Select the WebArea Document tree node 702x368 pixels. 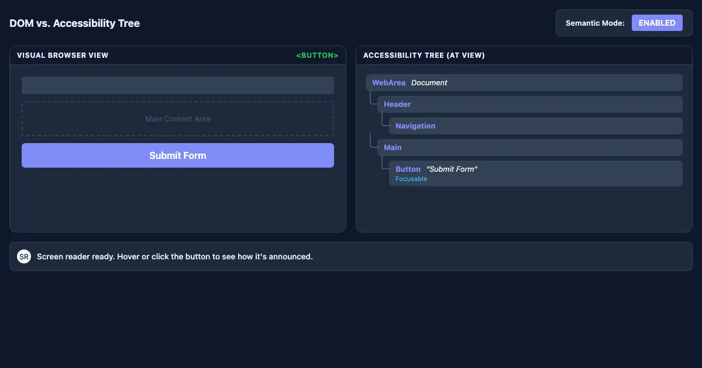point(524,82)
